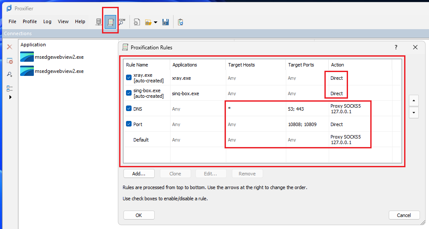429x229 pixels.
Task: Click first msedgewebview2.exe icon
Action: tap(27, 57)
